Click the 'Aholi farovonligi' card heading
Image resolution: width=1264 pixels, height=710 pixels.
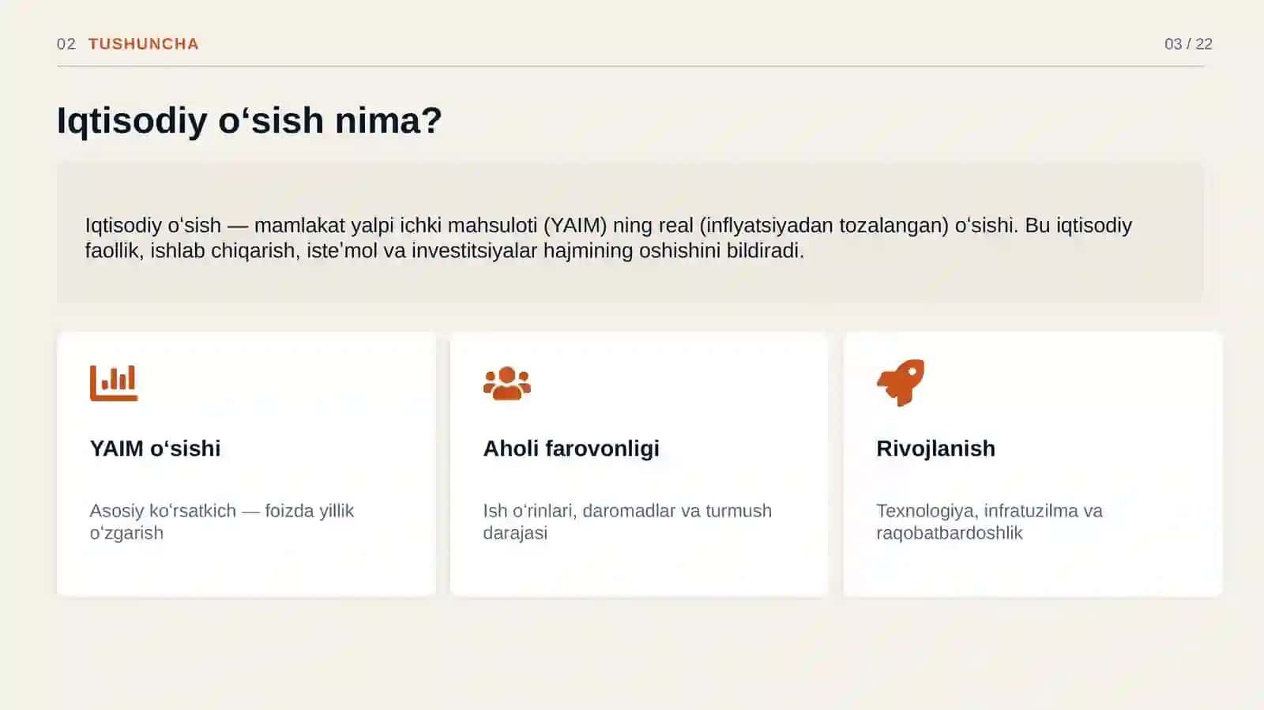[x=571, y=449]
